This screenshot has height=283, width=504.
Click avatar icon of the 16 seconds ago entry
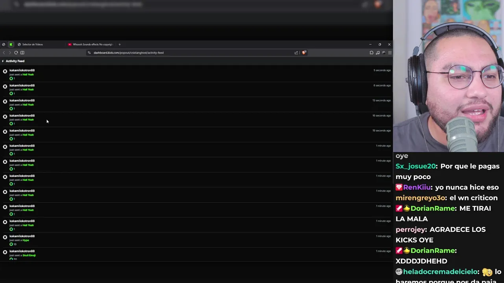tap(5, 116)
